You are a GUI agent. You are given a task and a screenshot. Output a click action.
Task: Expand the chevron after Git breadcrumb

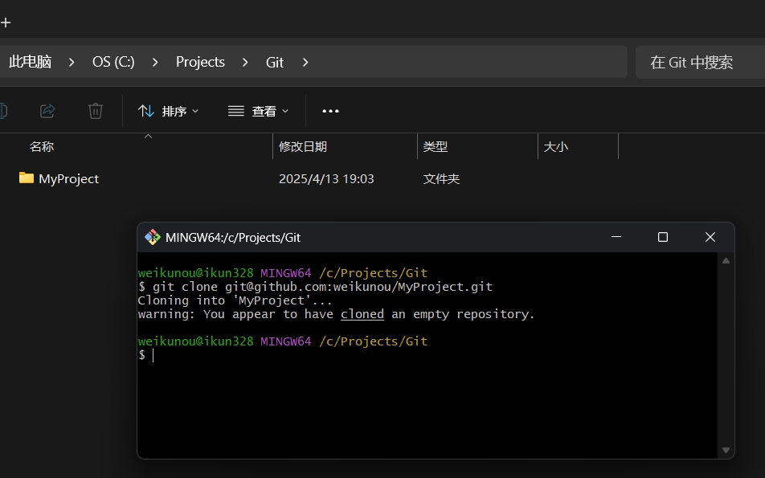[305, 62]
